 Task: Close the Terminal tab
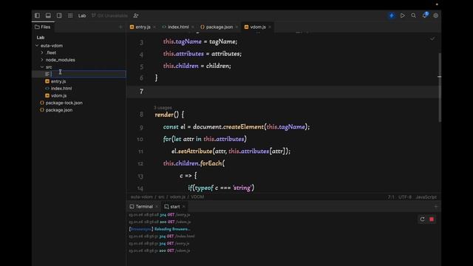tap(157, 207)
